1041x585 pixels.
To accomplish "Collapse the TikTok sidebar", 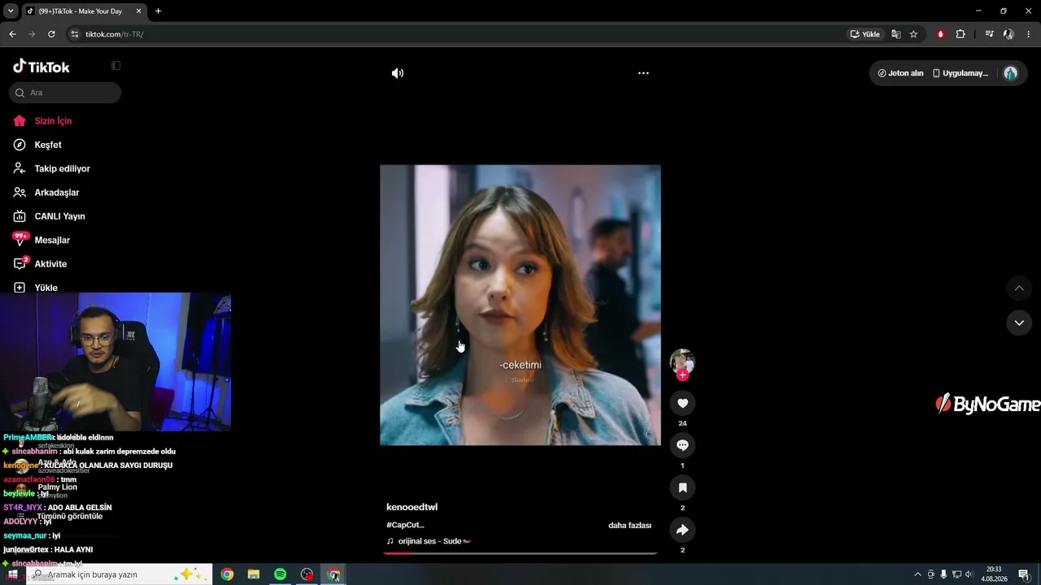I will pyautogui.click(x=115, y=66).
